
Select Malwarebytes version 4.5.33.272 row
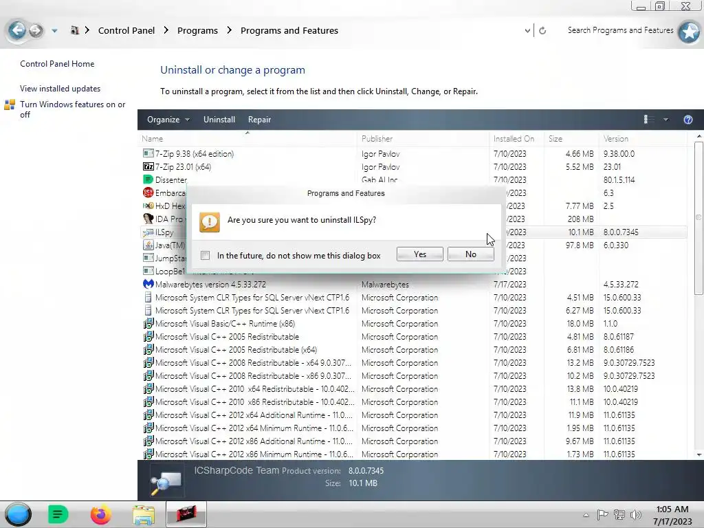[412, 284]
